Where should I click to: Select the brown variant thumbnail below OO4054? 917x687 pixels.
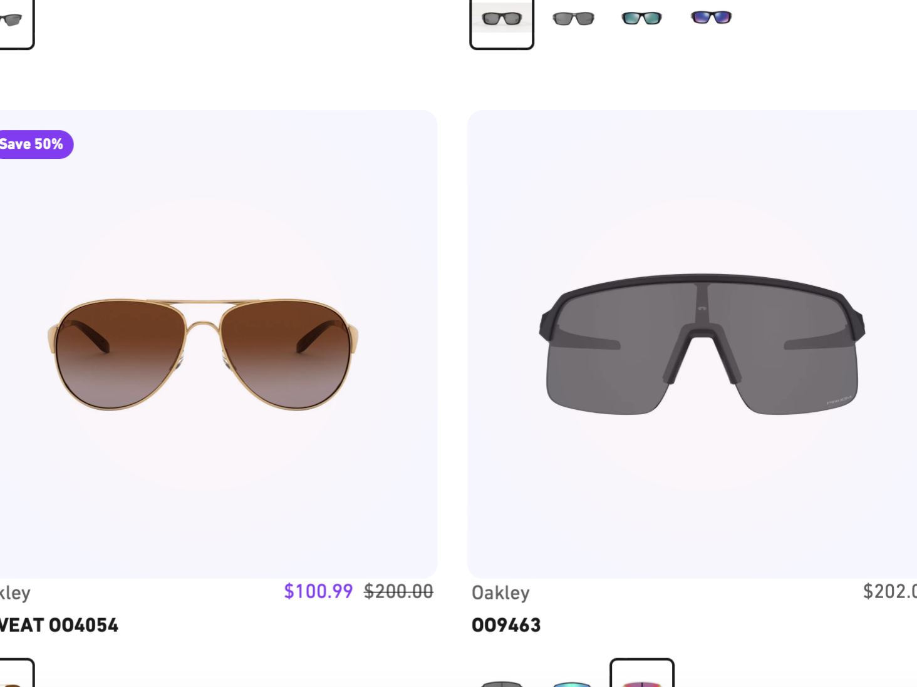[16, 673]
